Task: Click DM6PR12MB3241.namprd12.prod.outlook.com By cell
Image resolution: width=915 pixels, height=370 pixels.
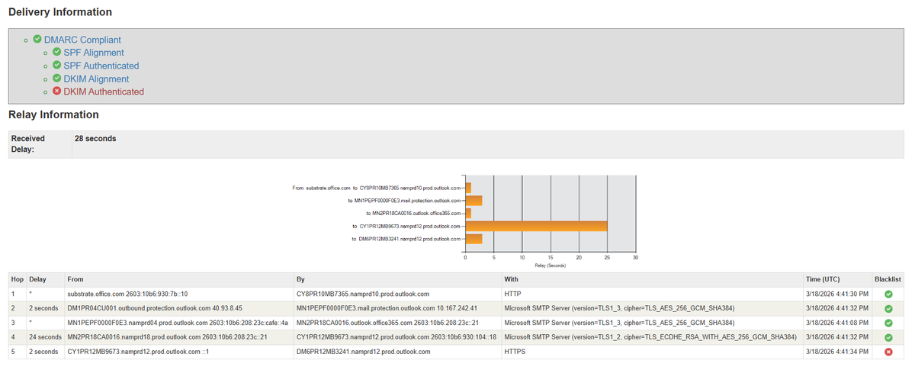Action: 397,352
